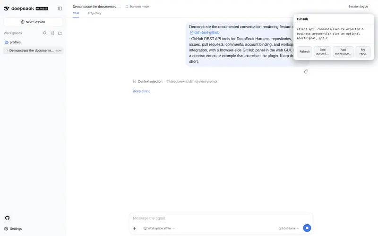Copy the user message icon
Screen dimensions: 378x236
tap(306, 72)
